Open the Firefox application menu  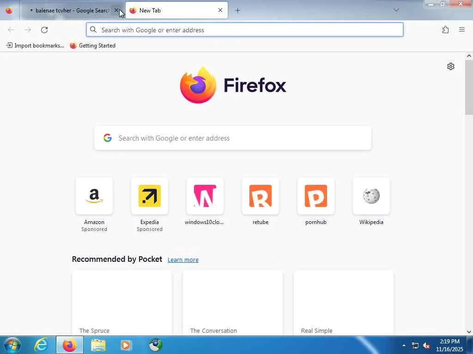(x=461, y=29)
